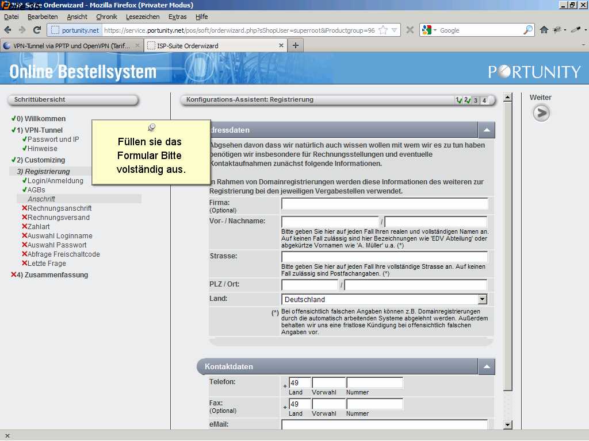Open a new tab with the plus button
This screenshot has width=589, height=441.
click(x=296, y=45)
